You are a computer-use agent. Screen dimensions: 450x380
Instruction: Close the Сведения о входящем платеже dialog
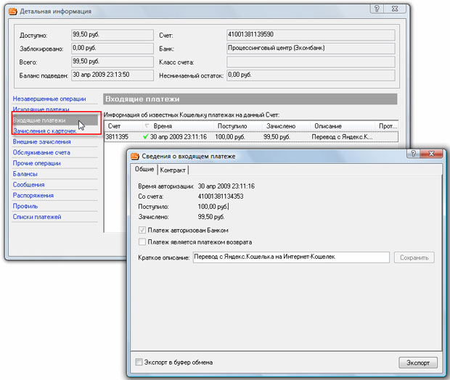[x=431, y=154]
